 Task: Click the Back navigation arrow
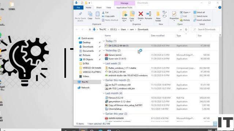[77, 29]
